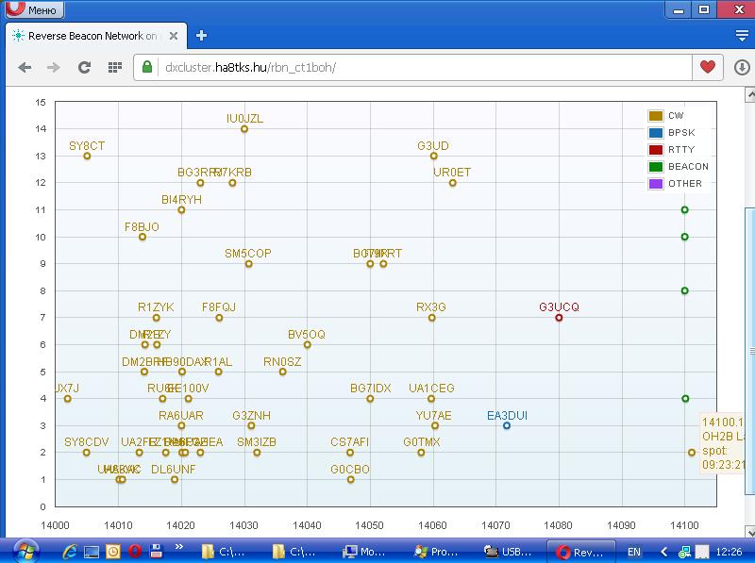
Task: Select the YU7AE spot marker
Action: tap(435, 425)
